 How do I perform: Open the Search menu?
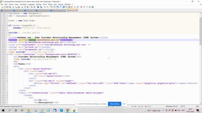point(11,4)
